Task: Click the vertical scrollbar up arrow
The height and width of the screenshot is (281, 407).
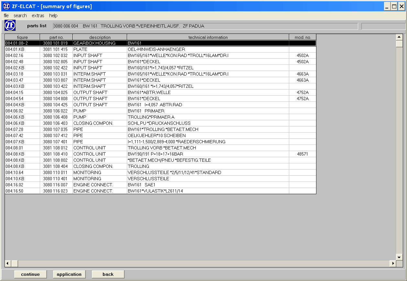Action: pyautogui.click(x=399, y=37)
